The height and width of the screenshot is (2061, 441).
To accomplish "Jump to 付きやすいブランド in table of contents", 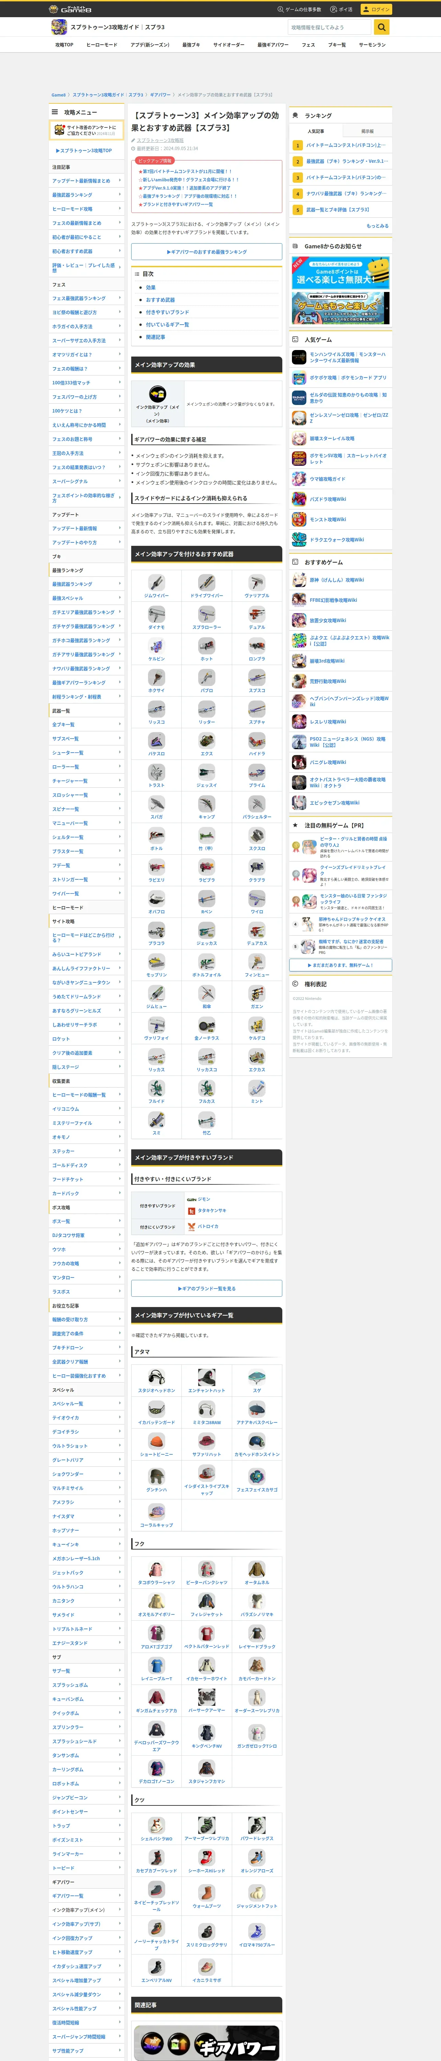I will point(167,312).
